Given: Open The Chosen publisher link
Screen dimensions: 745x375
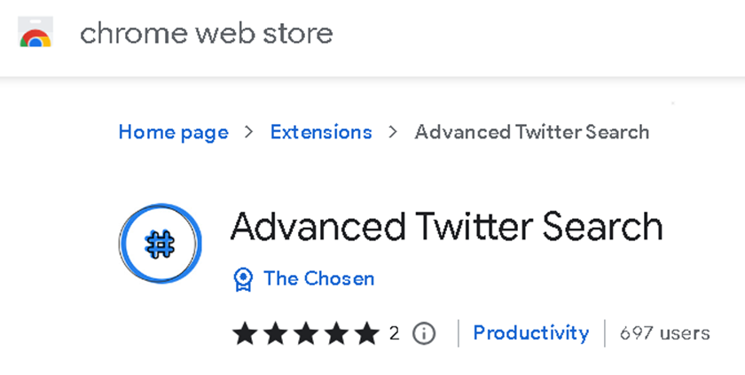Looking at the screenshot, I should click(318, 278).
